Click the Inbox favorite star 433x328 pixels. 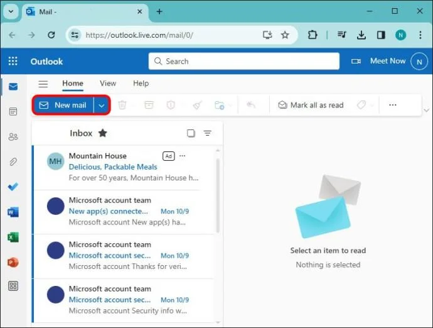pos(103,133)
